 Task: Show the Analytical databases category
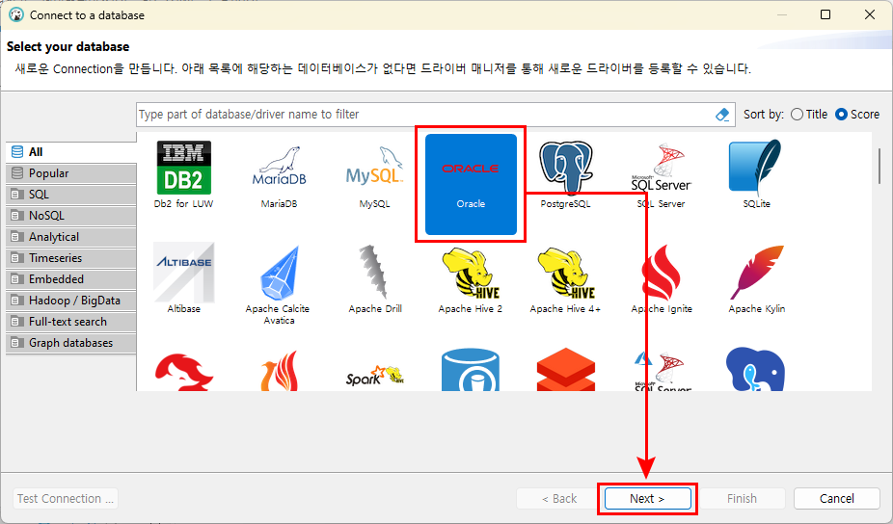click(71, 237)
